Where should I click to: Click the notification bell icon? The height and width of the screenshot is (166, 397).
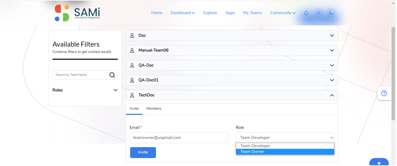(306, 13)
